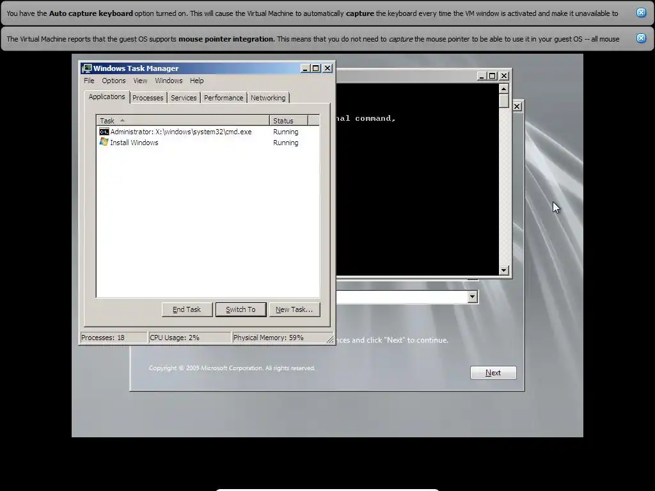Click the End Task button
This screenshot has width=655, height=491.
point(187,309)
